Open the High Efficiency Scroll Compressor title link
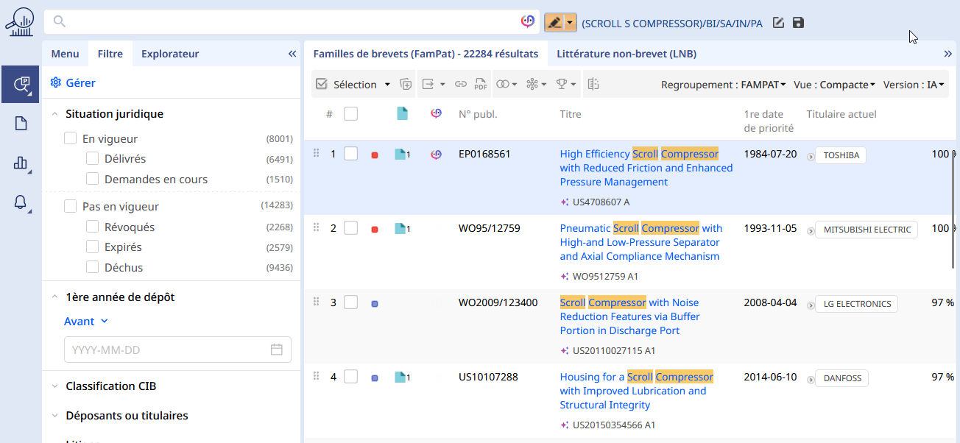 pyautogui.click(x=646, y=168)
